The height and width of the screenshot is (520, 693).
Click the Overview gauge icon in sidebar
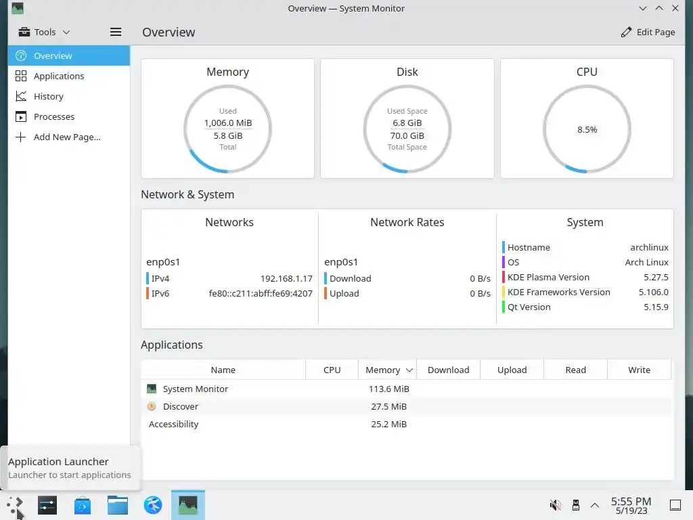21,56
